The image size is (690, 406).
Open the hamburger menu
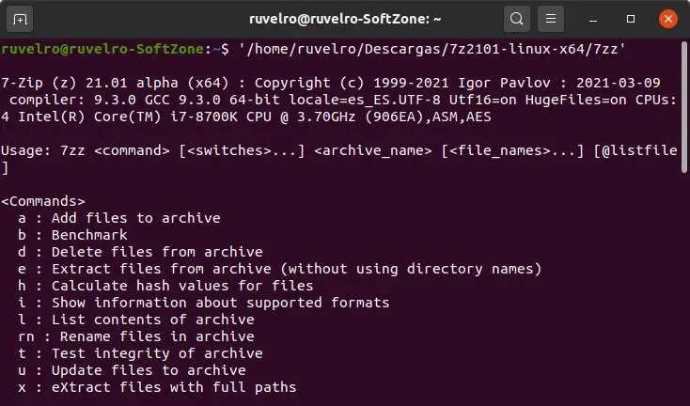(551, 19)
